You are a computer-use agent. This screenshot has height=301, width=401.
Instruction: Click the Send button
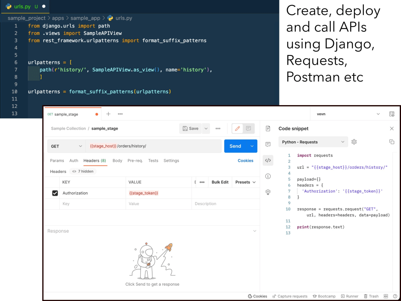(x=235, y=146)
